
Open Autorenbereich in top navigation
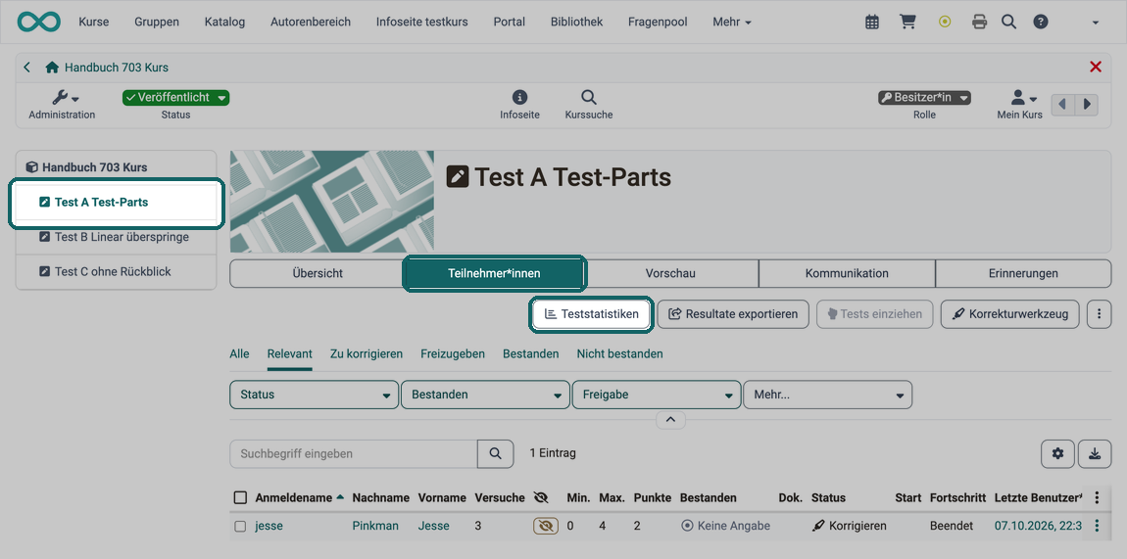click(x=311, y=23)
